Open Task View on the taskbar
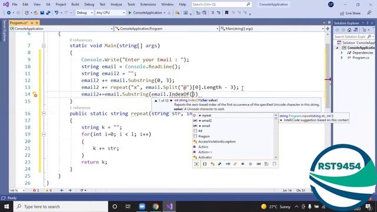The height and width of the screenshot is (212, 377). click(x=128, y=207)
